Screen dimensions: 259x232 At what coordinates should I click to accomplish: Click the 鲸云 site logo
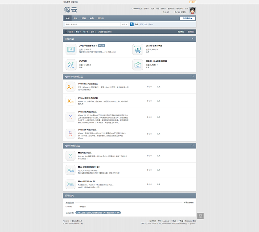coord(71,10)
